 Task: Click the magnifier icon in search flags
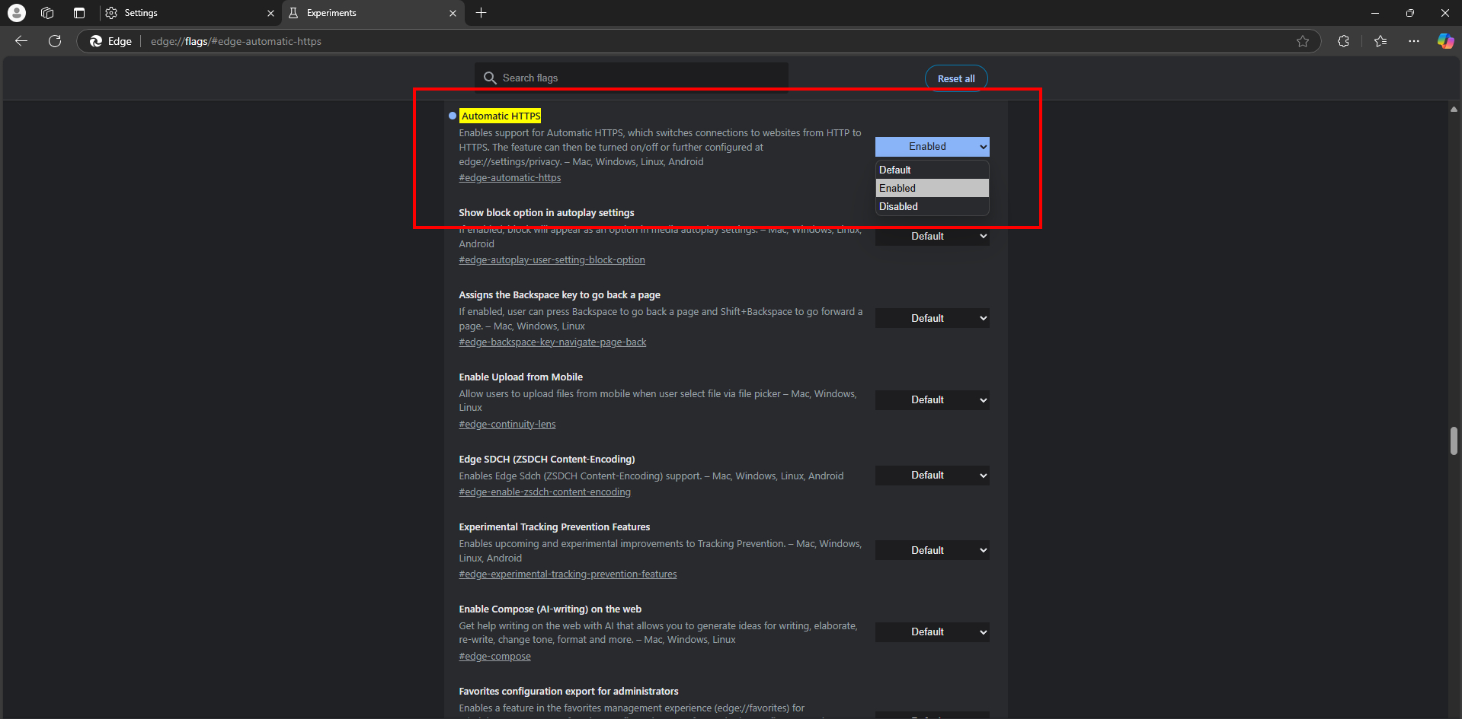coord(490,78)
